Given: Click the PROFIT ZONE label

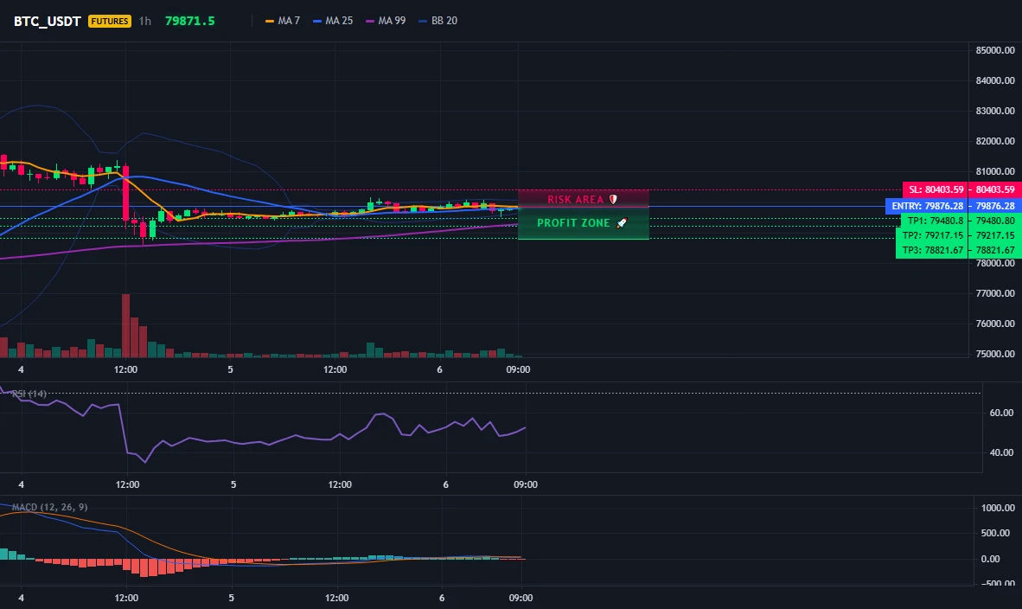Looking at the screenshot, I should pos(573,223).
